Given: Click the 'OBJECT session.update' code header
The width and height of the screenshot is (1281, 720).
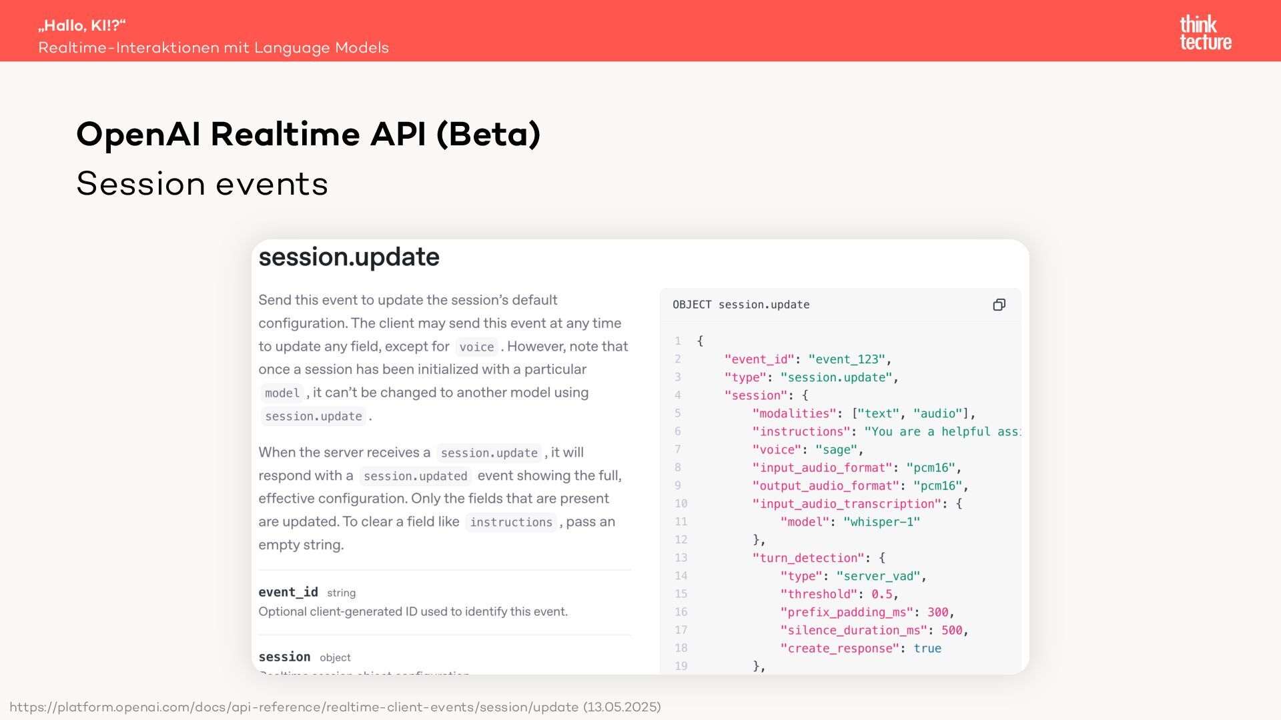Looking at the screenshot, I should tap(741, 305).
